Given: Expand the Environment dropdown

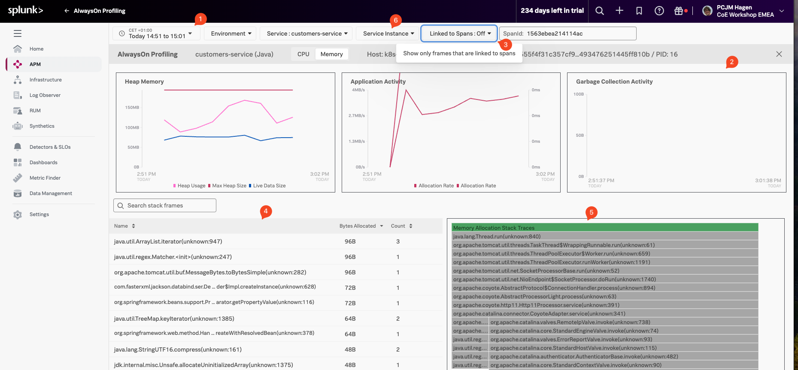Looking at the screenshot, I should pyautogui.click(x=230, y=33).
